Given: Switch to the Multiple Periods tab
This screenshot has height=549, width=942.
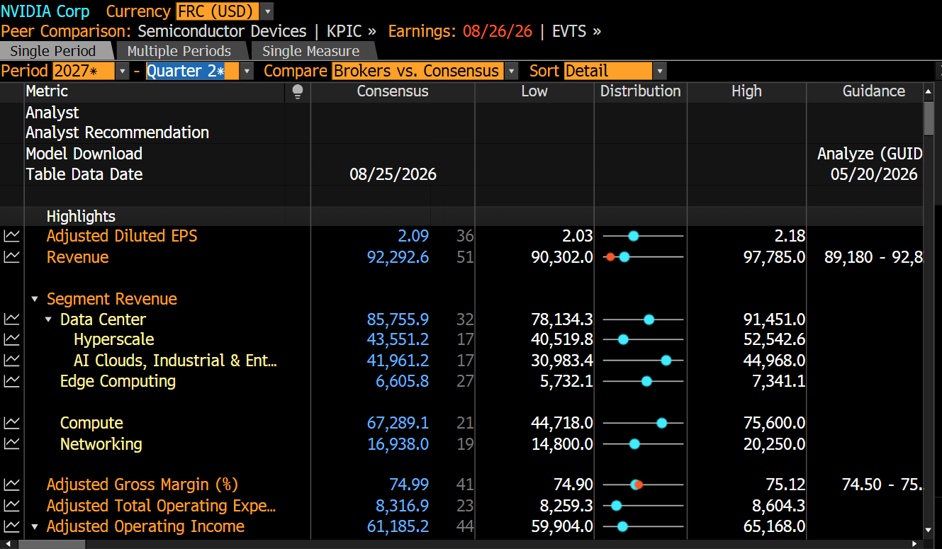Looking at the screenshot, I should click(x=179, y=51).
